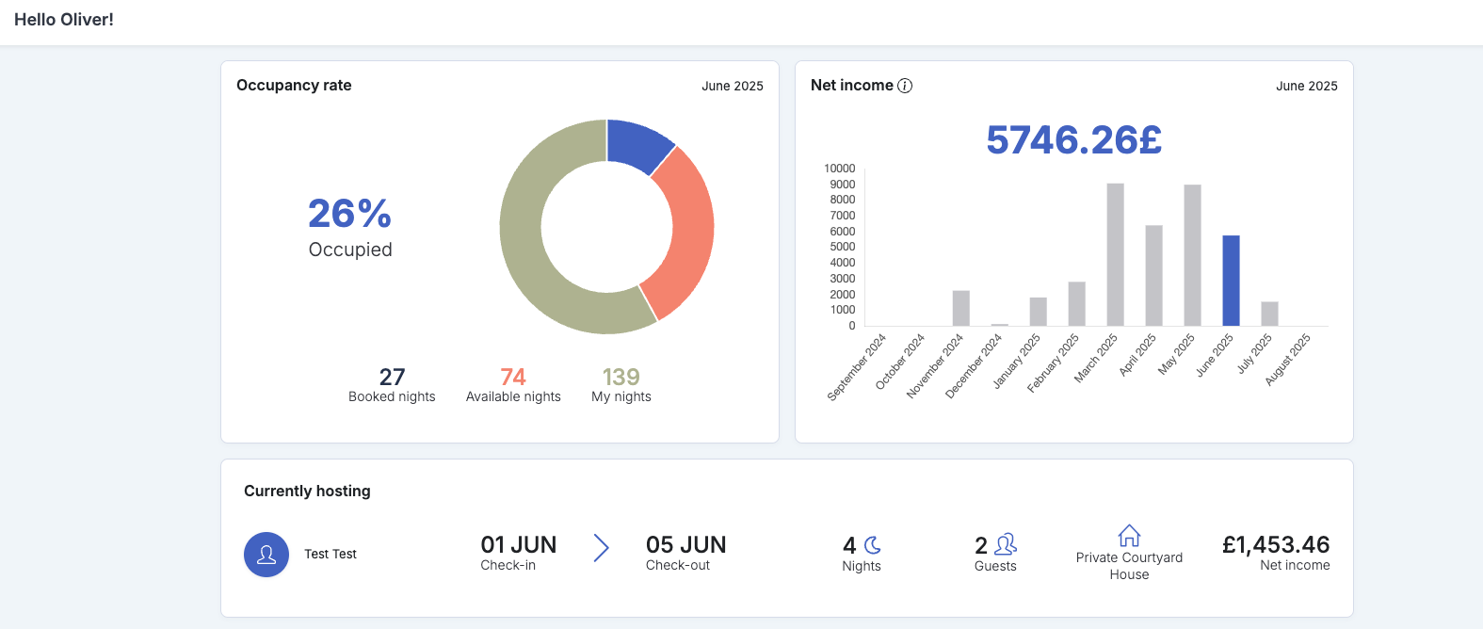This screenshot has width=1483, height=629.
Task: Click the April 2025 income bar
Action: (1153, 276)
